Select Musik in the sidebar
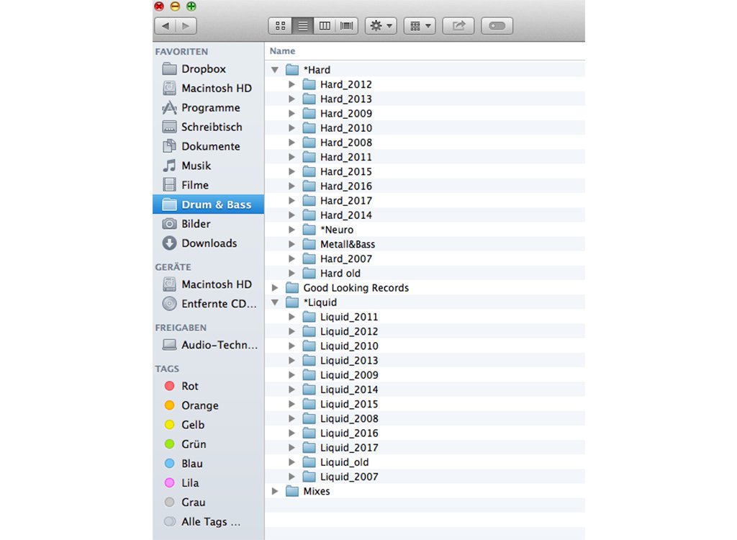The image size is (737, 540). coord(196,166)
